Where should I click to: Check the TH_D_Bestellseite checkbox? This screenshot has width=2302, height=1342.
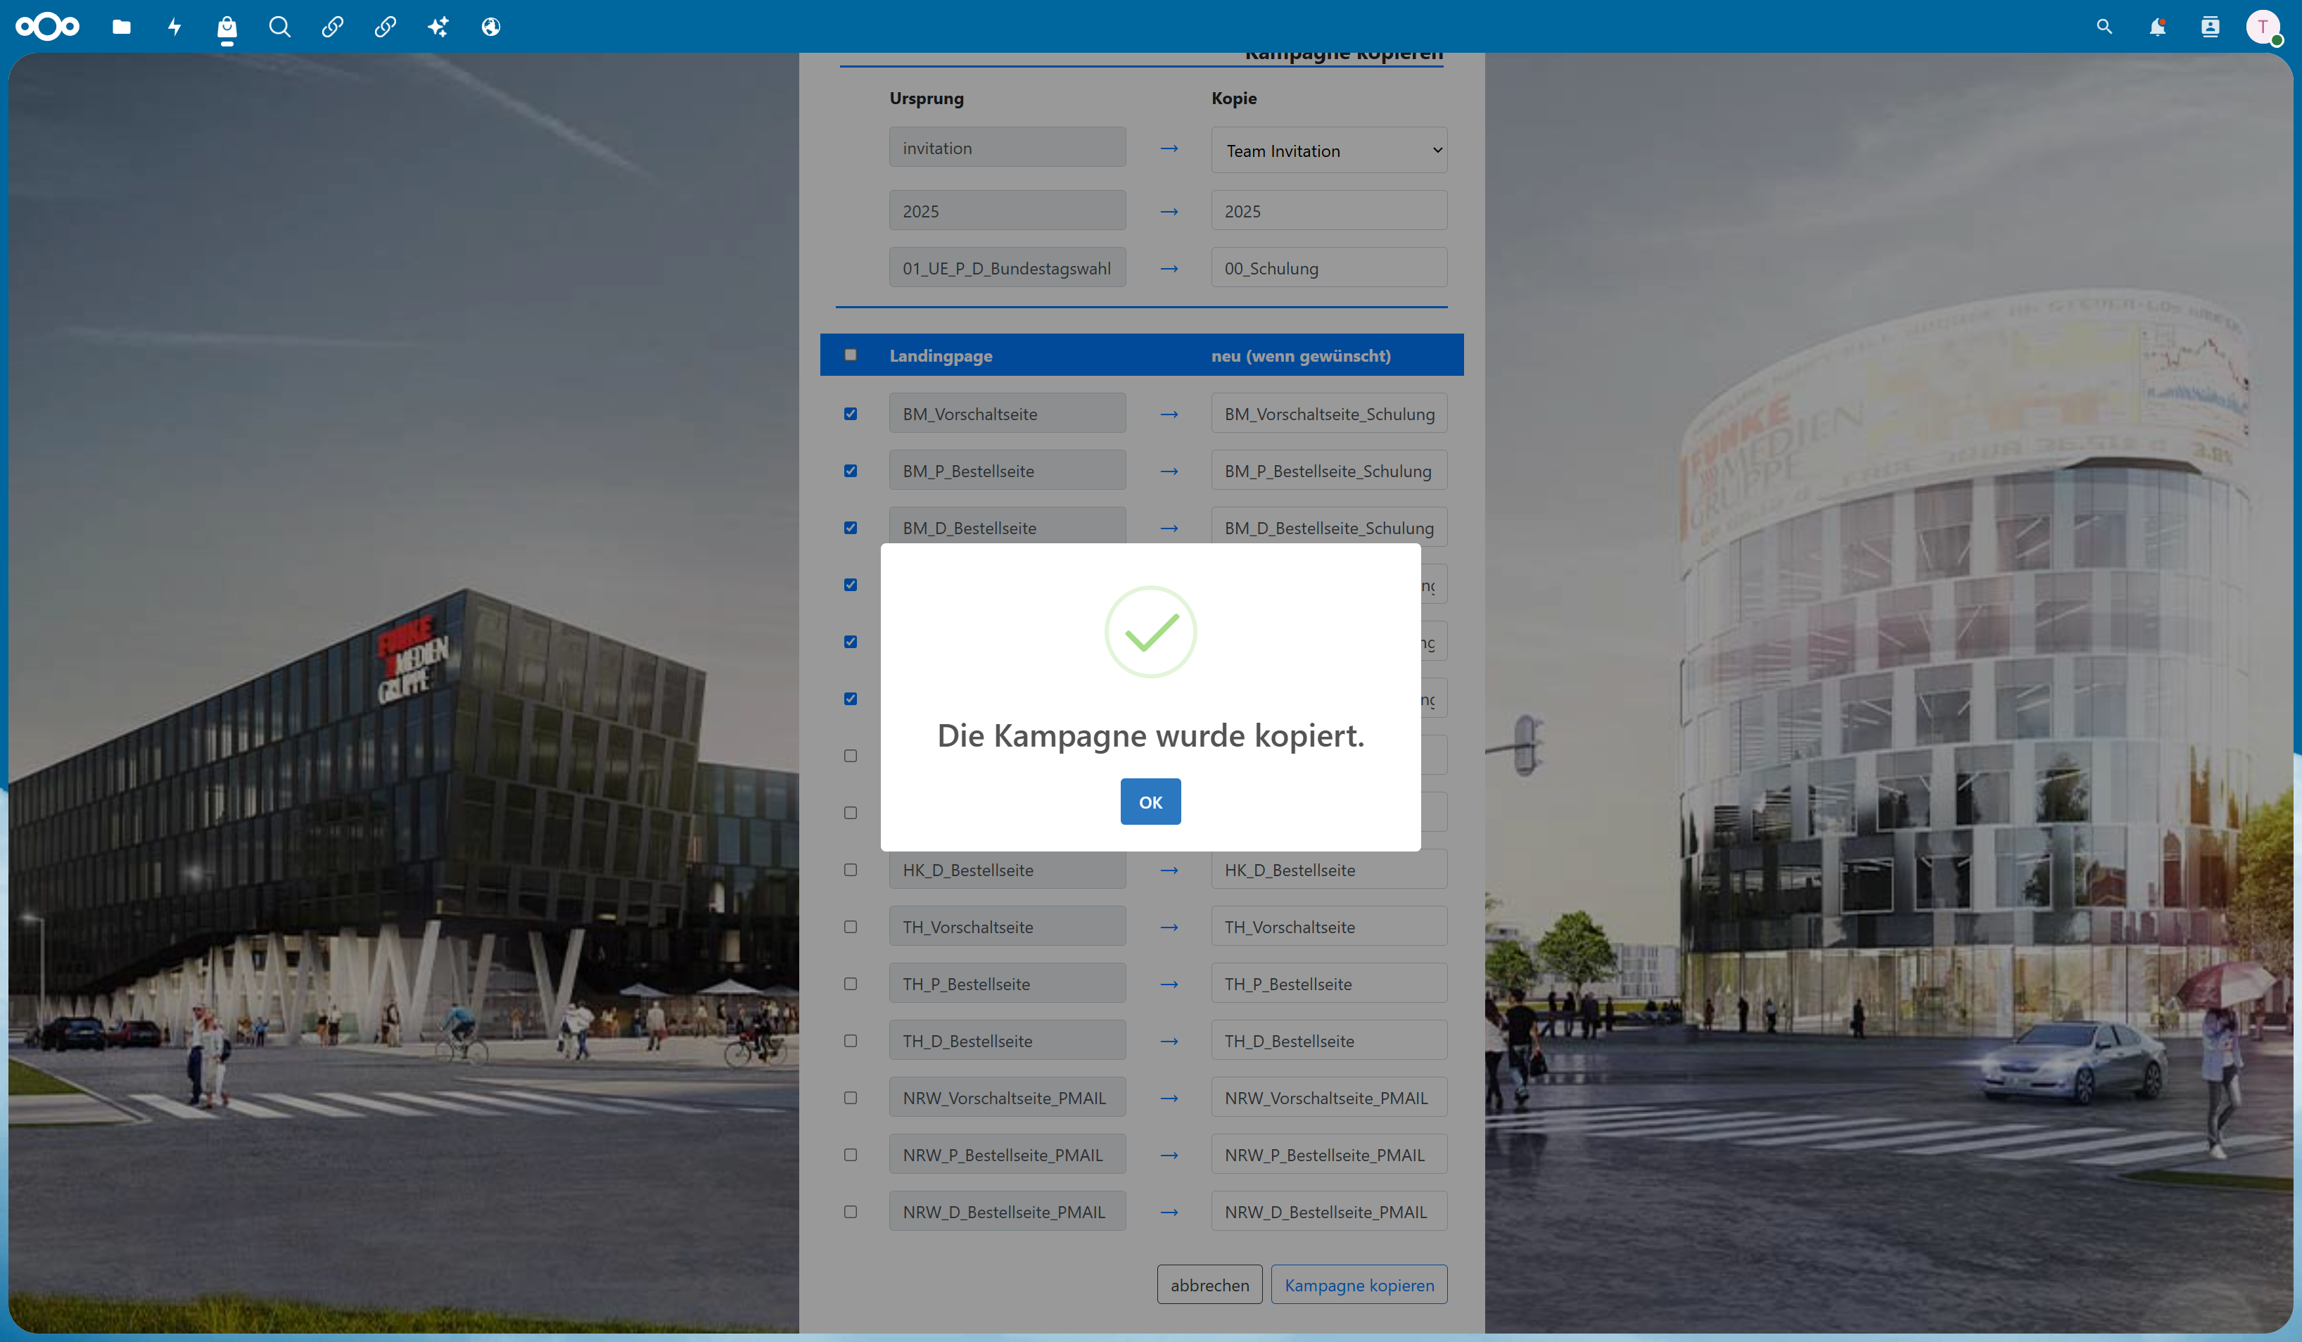[851, 1041]
